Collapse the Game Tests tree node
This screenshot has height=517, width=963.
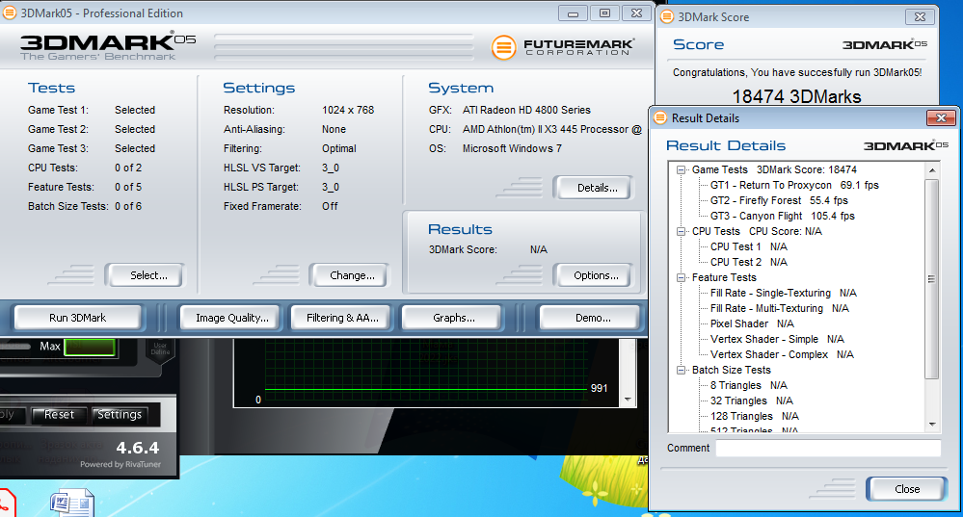[x=681, y=169]
